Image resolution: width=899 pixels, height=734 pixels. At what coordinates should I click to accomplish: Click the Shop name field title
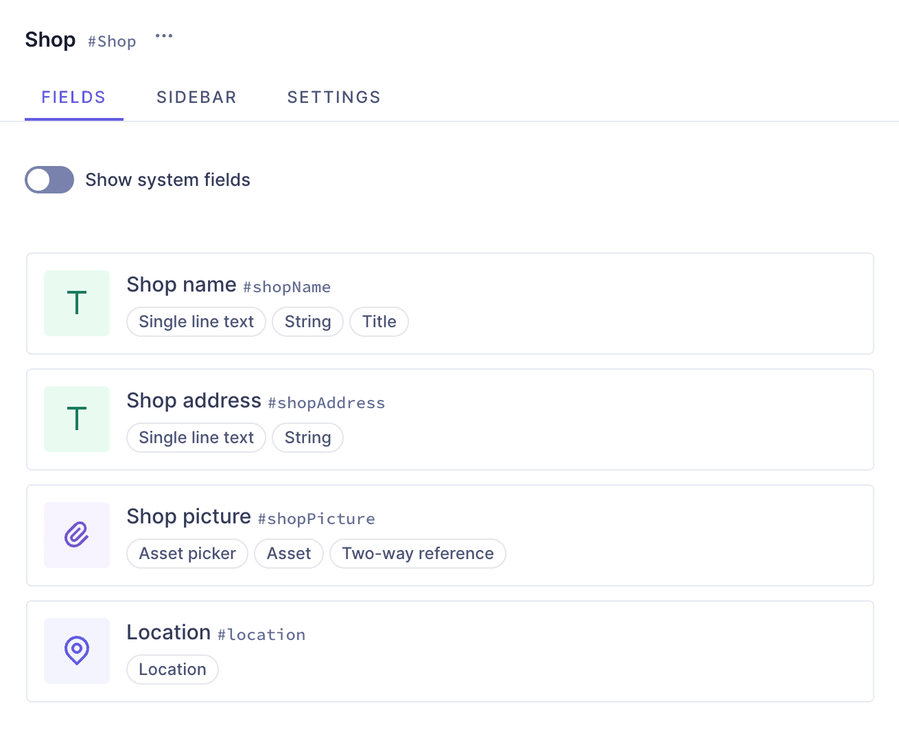pos(181,285)
